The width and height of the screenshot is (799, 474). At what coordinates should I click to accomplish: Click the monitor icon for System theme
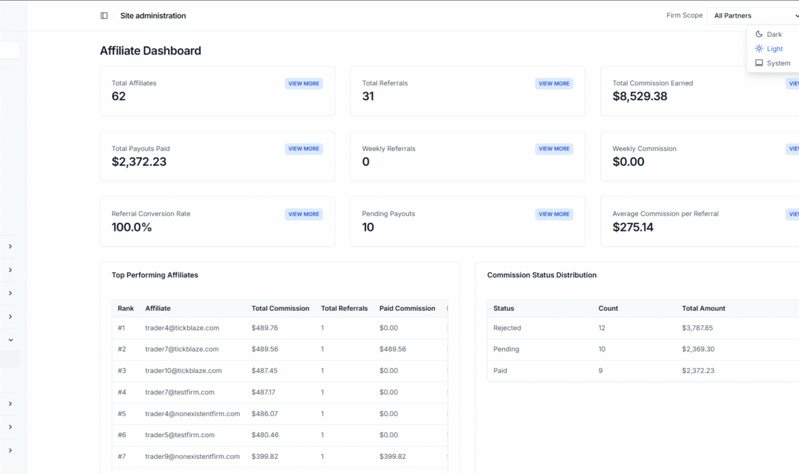[x=759, y=63]
